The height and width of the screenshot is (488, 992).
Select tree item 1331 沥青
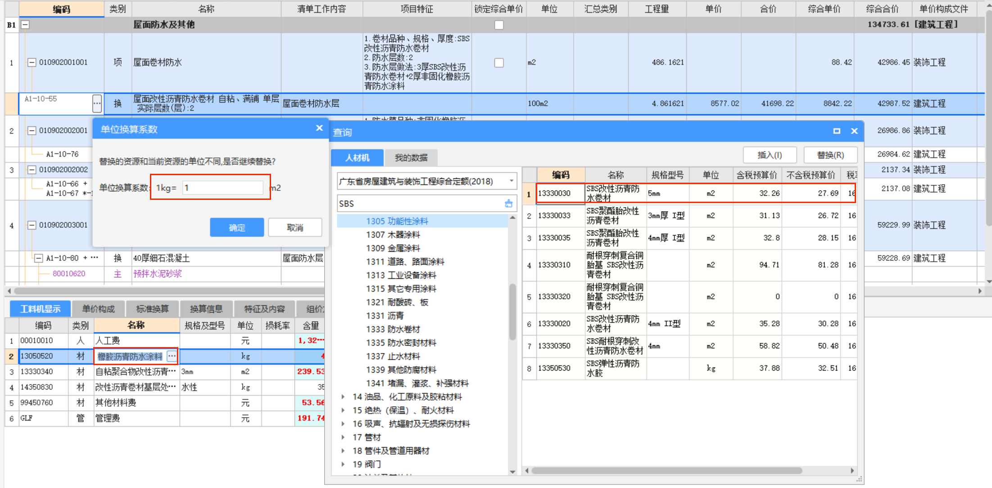coord(385,316)
